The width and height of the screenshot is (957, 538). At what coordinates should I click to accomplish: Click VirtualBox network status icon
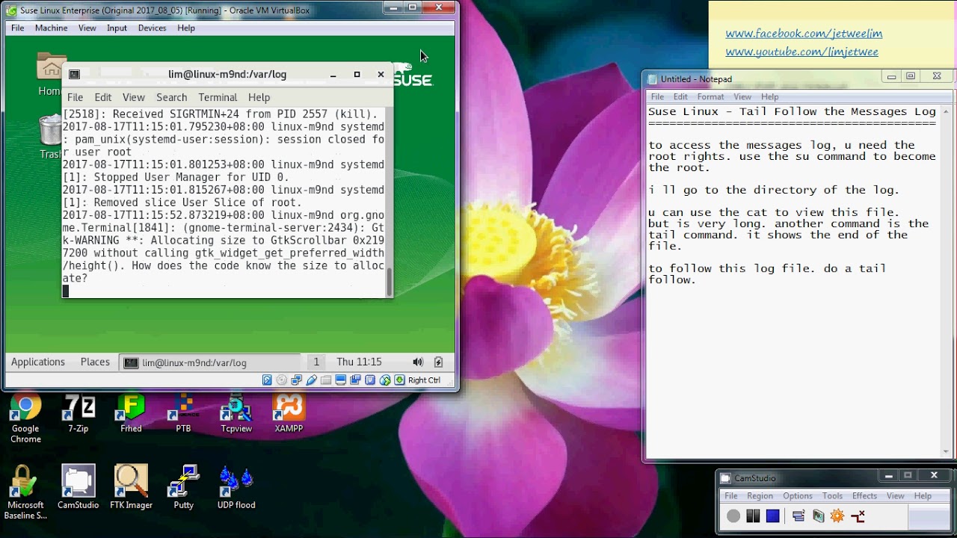[x=297, y=380]
